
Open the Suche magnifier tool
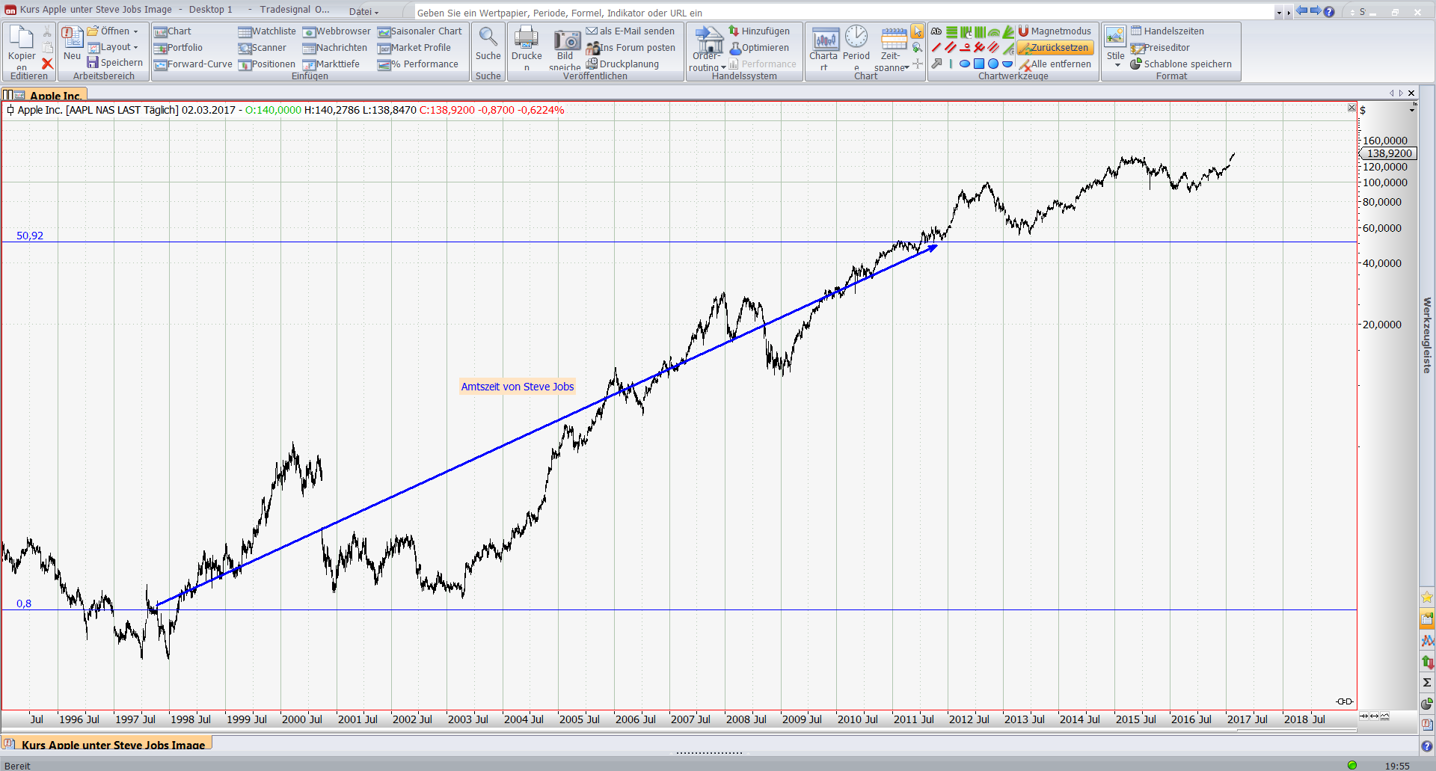pyautogui.click(x=488, y=37)
